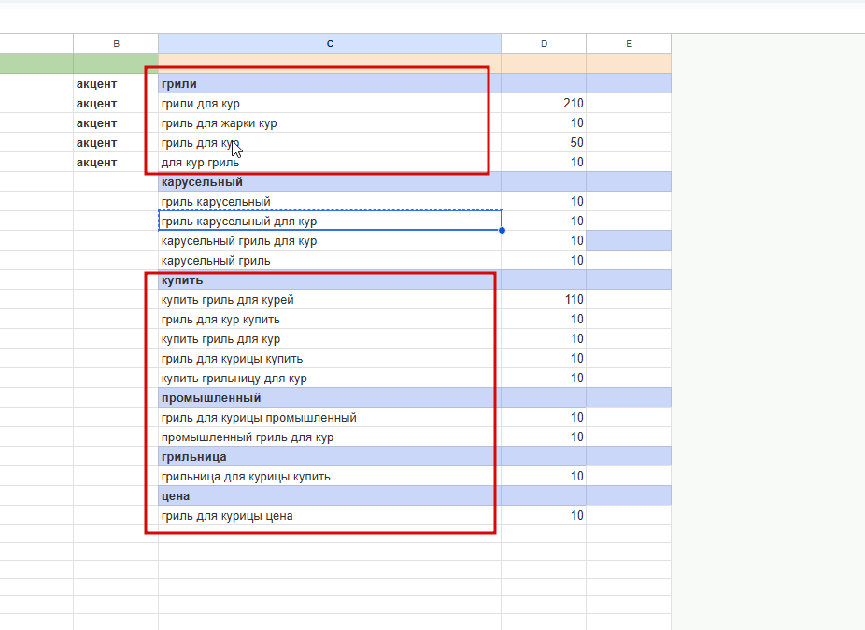Viewport: 865px width, 630px height.
Task: Select cell 'купить грильницу для кур'
Action: (x=330, y=379)
